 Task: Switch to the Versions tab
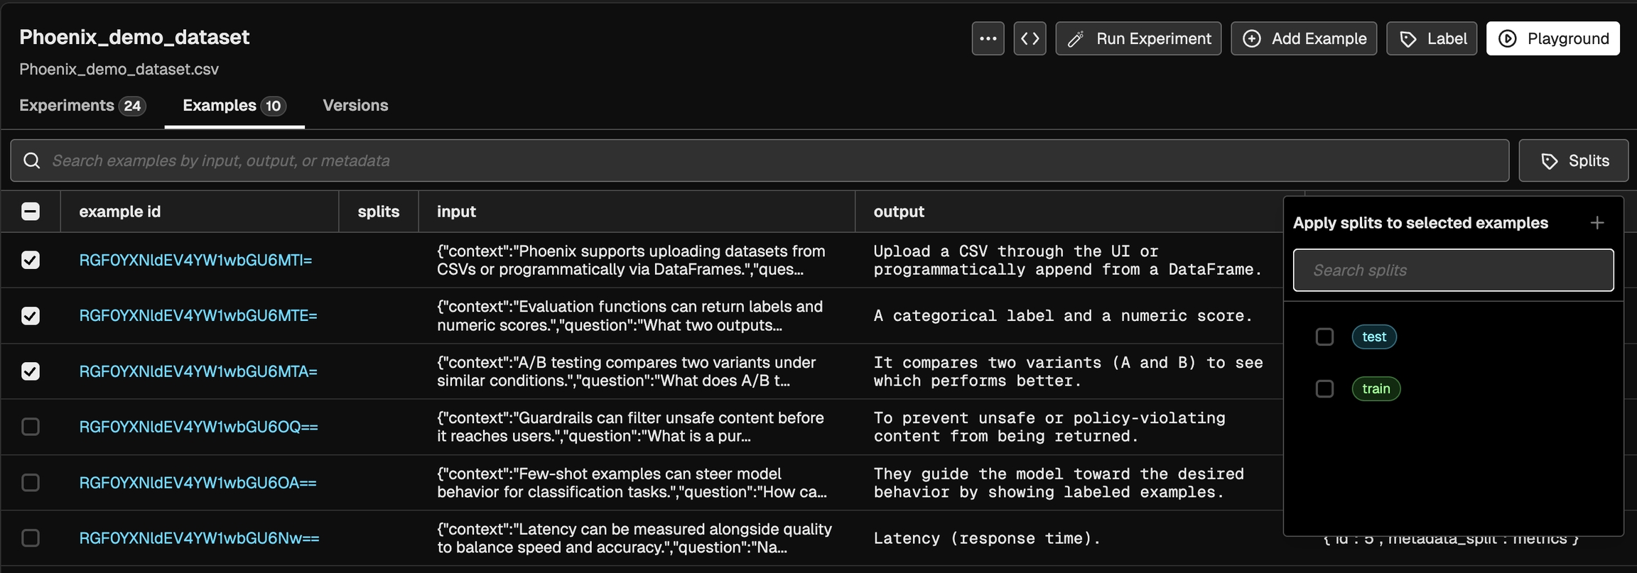point(355,106)
